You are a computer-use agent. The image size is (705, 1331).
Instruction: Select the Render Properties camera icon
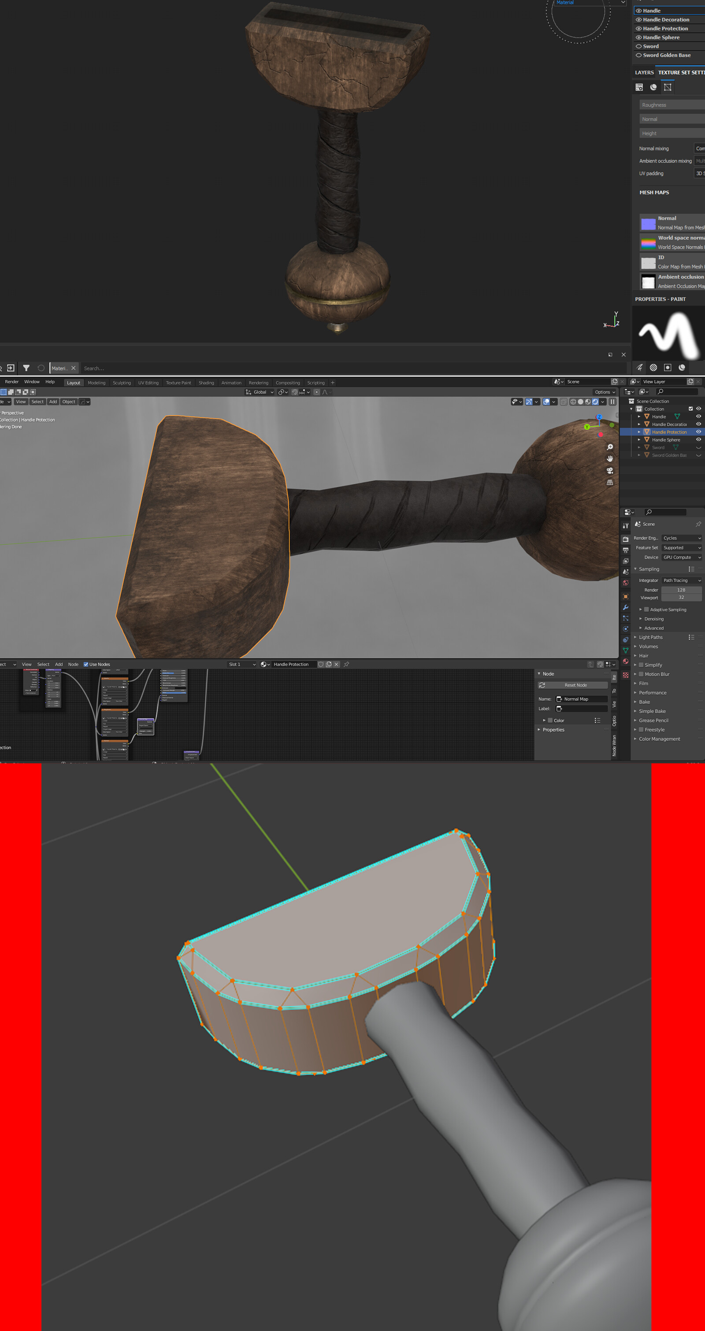tap(625, 539)
